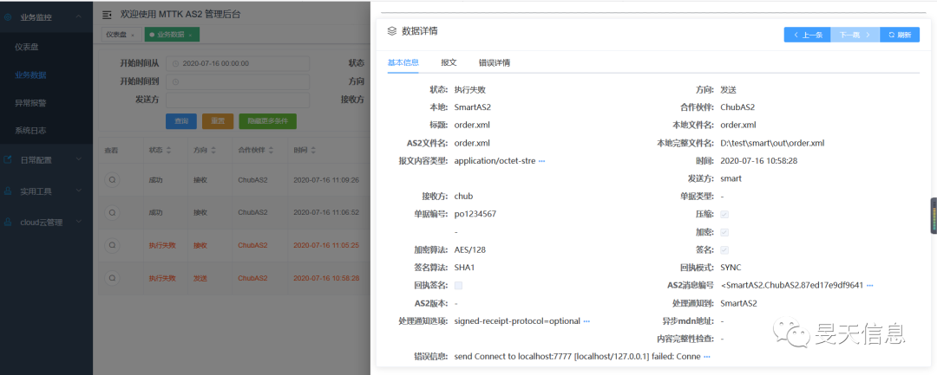
Task: Click the 单据编号 value po1234567
Action: pos(475,214)
